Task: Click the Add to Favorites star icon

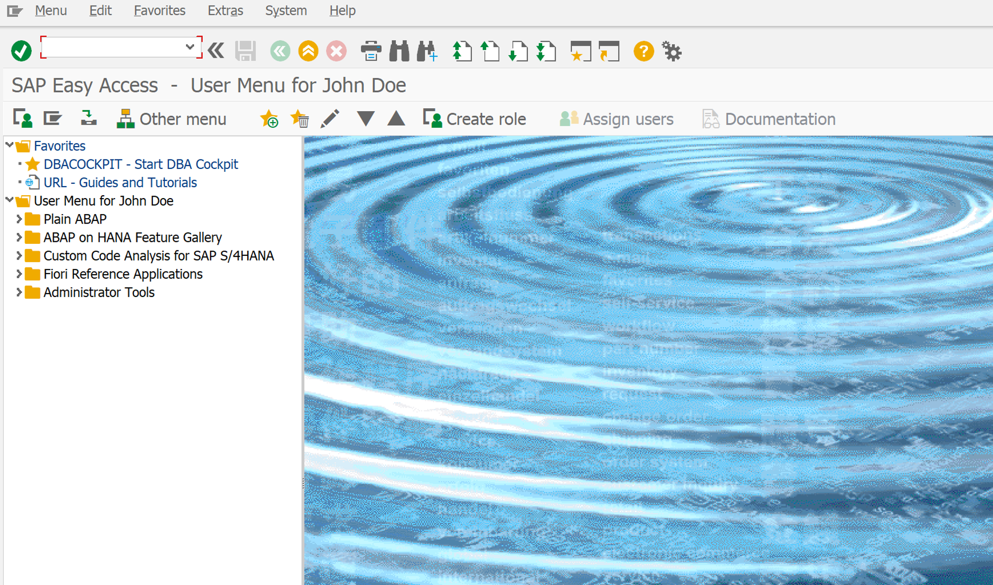Action: tap(269, 119)
